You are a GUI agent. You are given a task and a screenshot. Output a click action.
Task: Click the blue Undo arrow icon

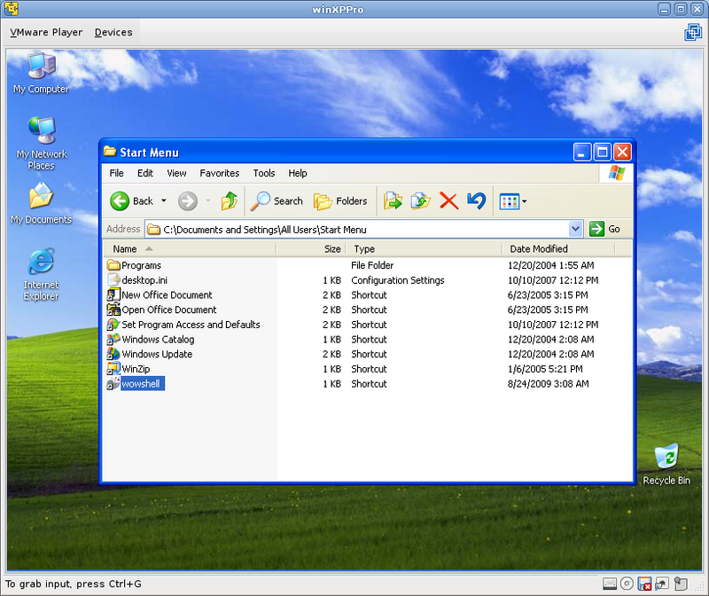pos(477,201)
